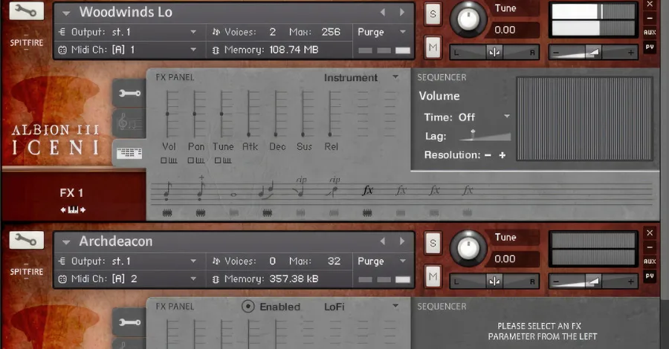669x349 pixels.
Task: Expand the Archdeacon instrument name menu
Action: [x=66, y=243]
